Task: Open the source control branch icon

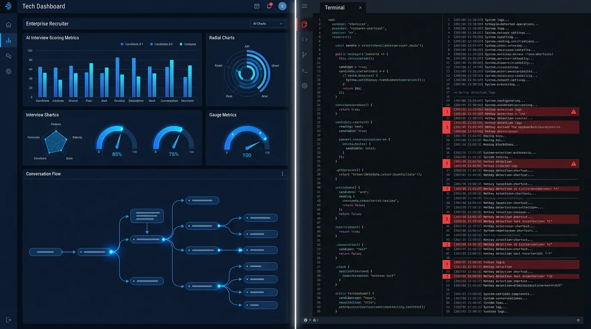Action: pyautogui.click(x=305, y=54)
